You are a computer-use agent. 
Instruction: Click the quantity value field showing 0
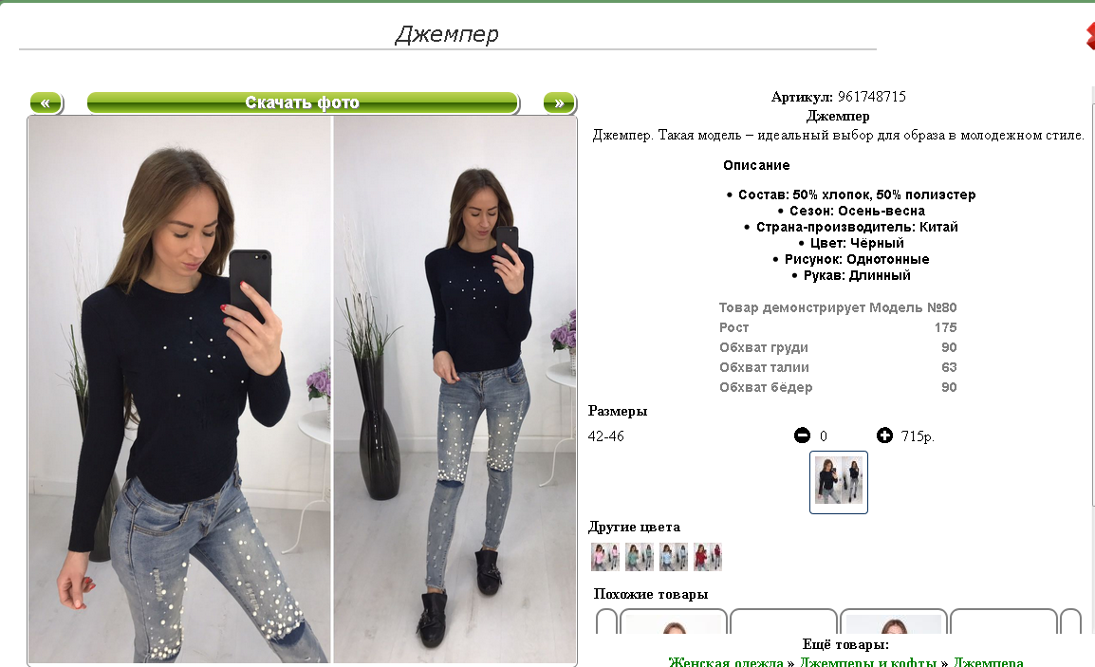click(x=824, y=435)
